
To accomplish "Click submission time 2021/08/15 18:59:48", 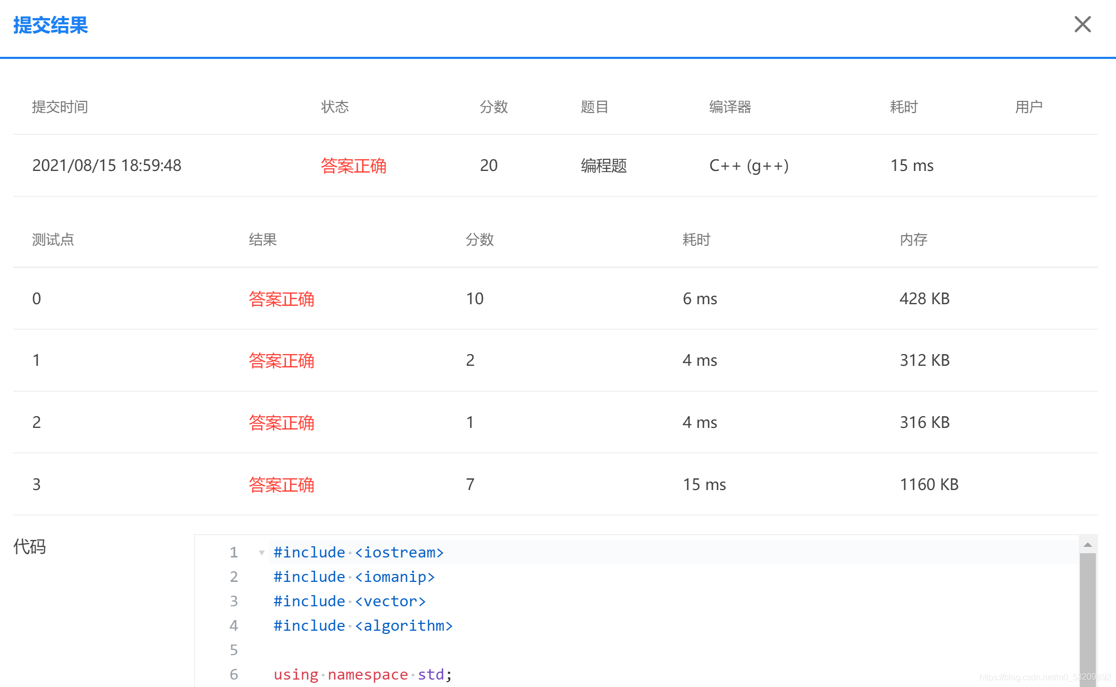I will (107, 166).
